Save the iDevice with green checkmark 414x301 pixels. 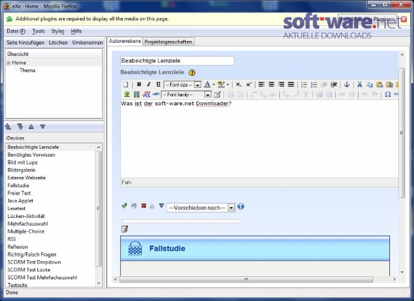pos(124,205)
